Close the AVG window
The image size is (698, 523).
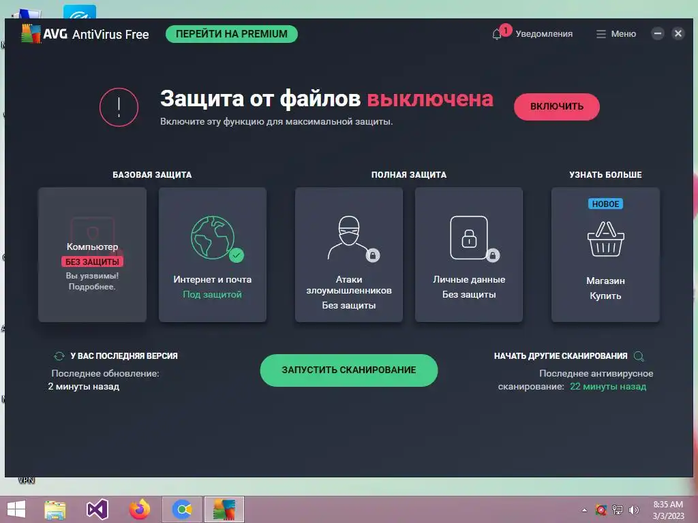click(678, 33)
